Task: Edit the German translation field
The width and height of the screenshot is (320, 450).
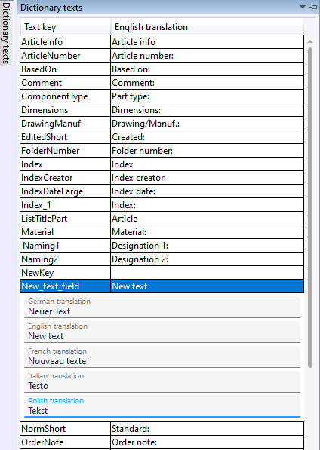Action: 162,308
